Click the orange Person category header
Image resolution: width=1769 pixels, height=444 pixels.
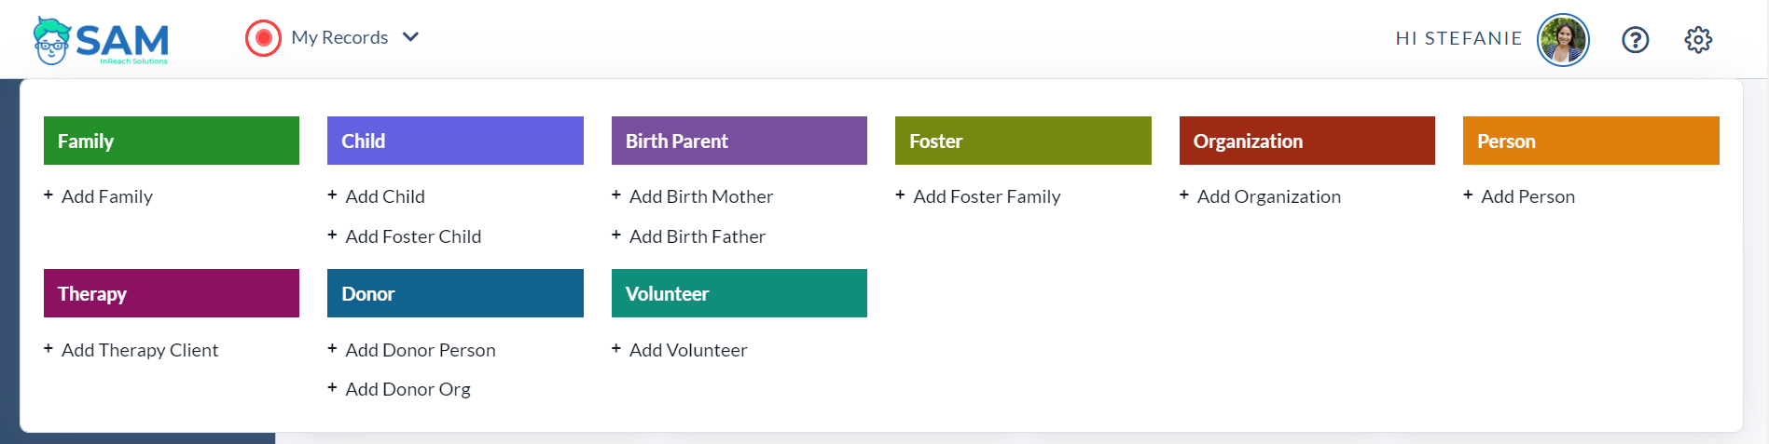[1591, 141]
